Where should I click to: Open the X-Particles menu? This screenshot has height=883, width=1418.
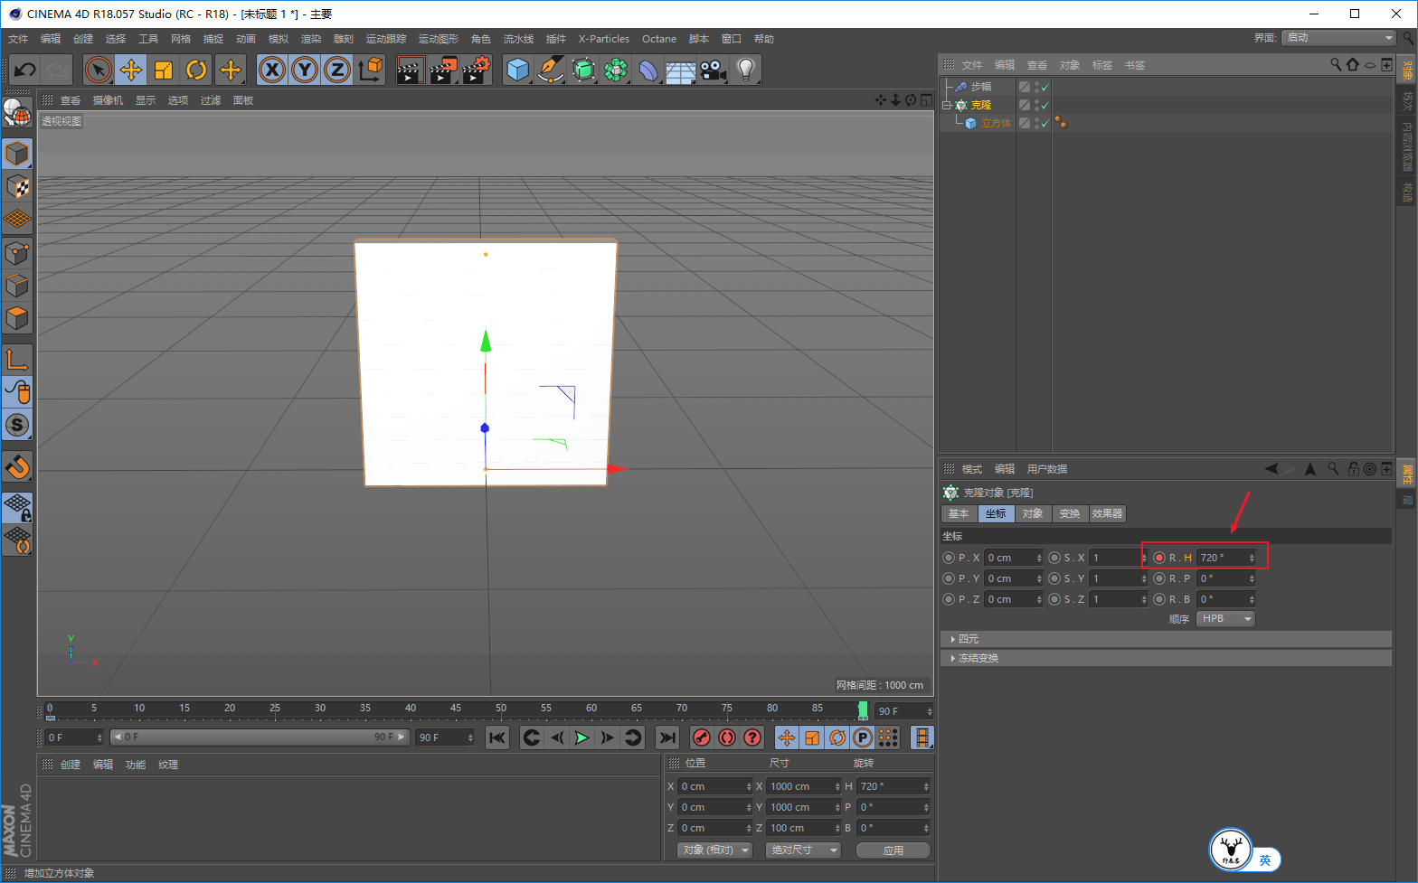[604, 39]
